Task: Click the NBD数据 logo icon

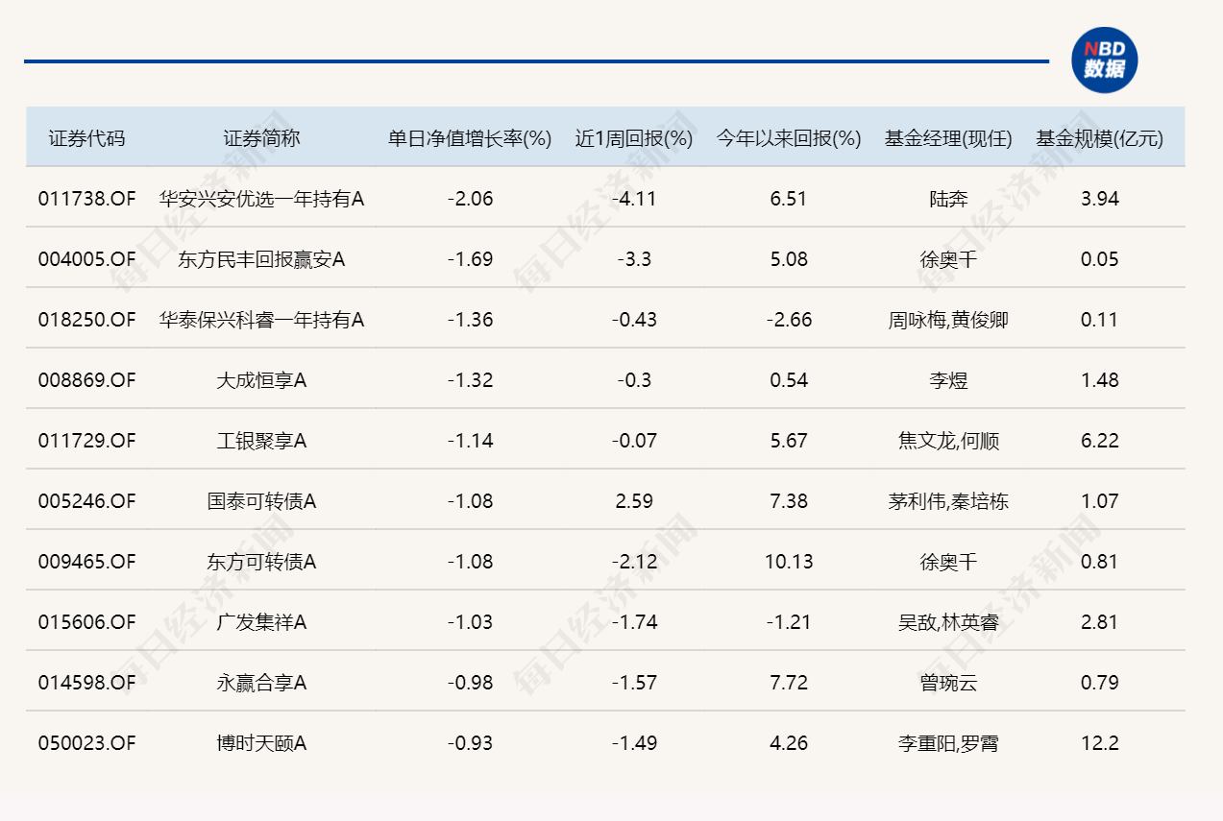Action: point(1104,60)
